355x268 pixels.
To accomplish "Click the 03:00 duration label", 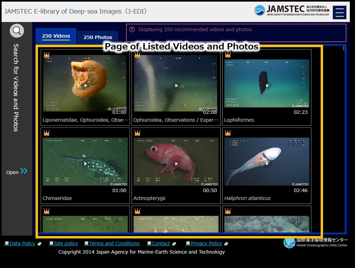I will (x=119, y=112).
